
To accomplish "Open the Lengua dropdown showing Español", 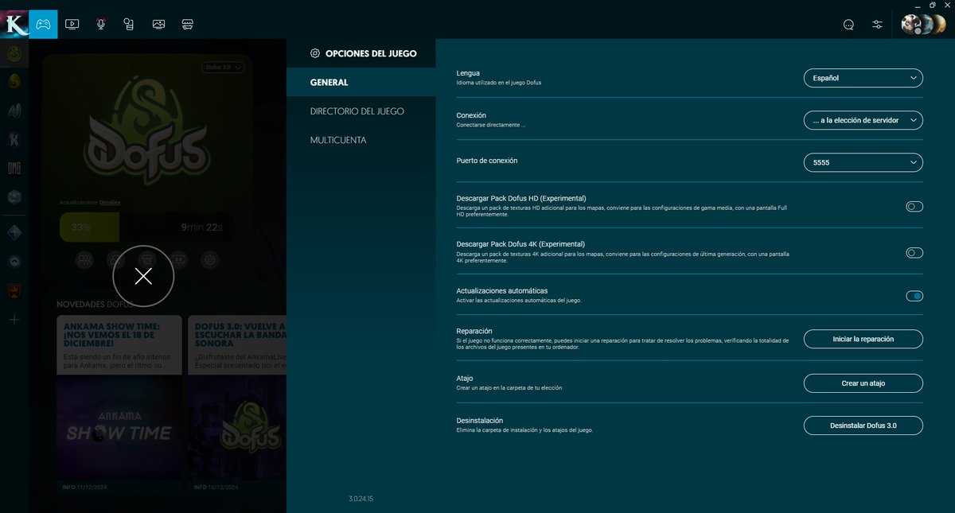I will 863,78.
